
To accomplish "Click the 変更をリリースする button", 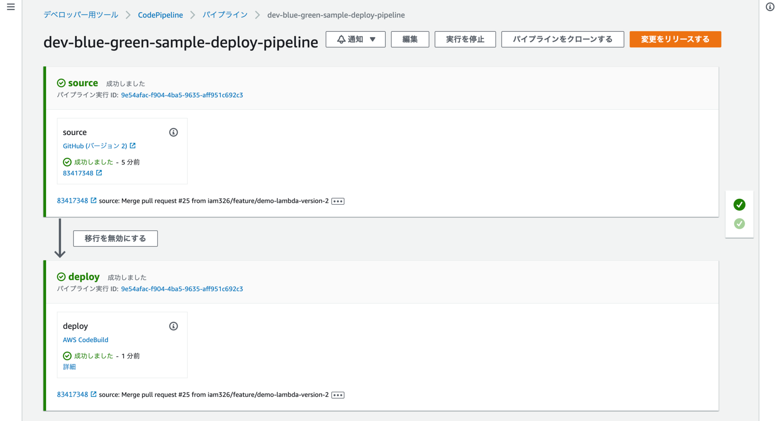I will coord(675,39).
